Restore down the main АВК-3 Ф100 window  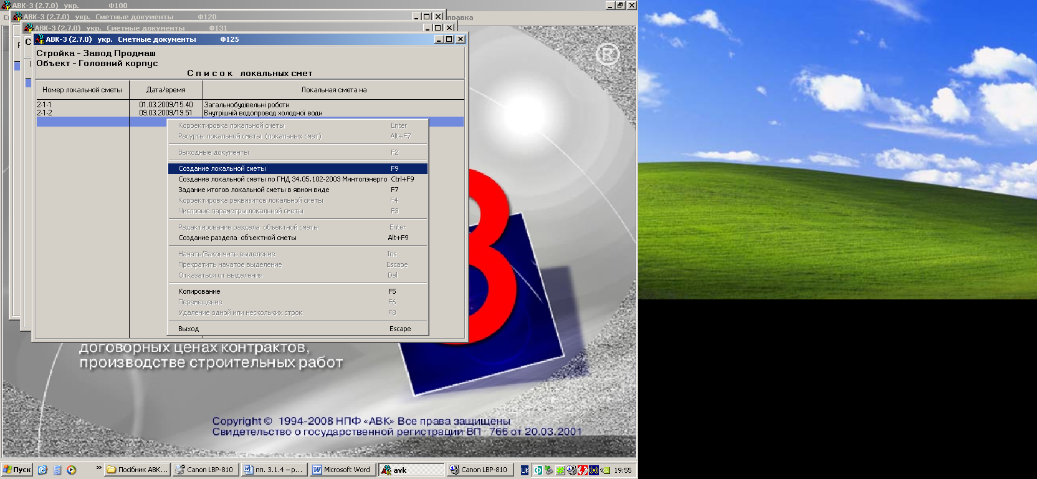[x=621, y=5]
